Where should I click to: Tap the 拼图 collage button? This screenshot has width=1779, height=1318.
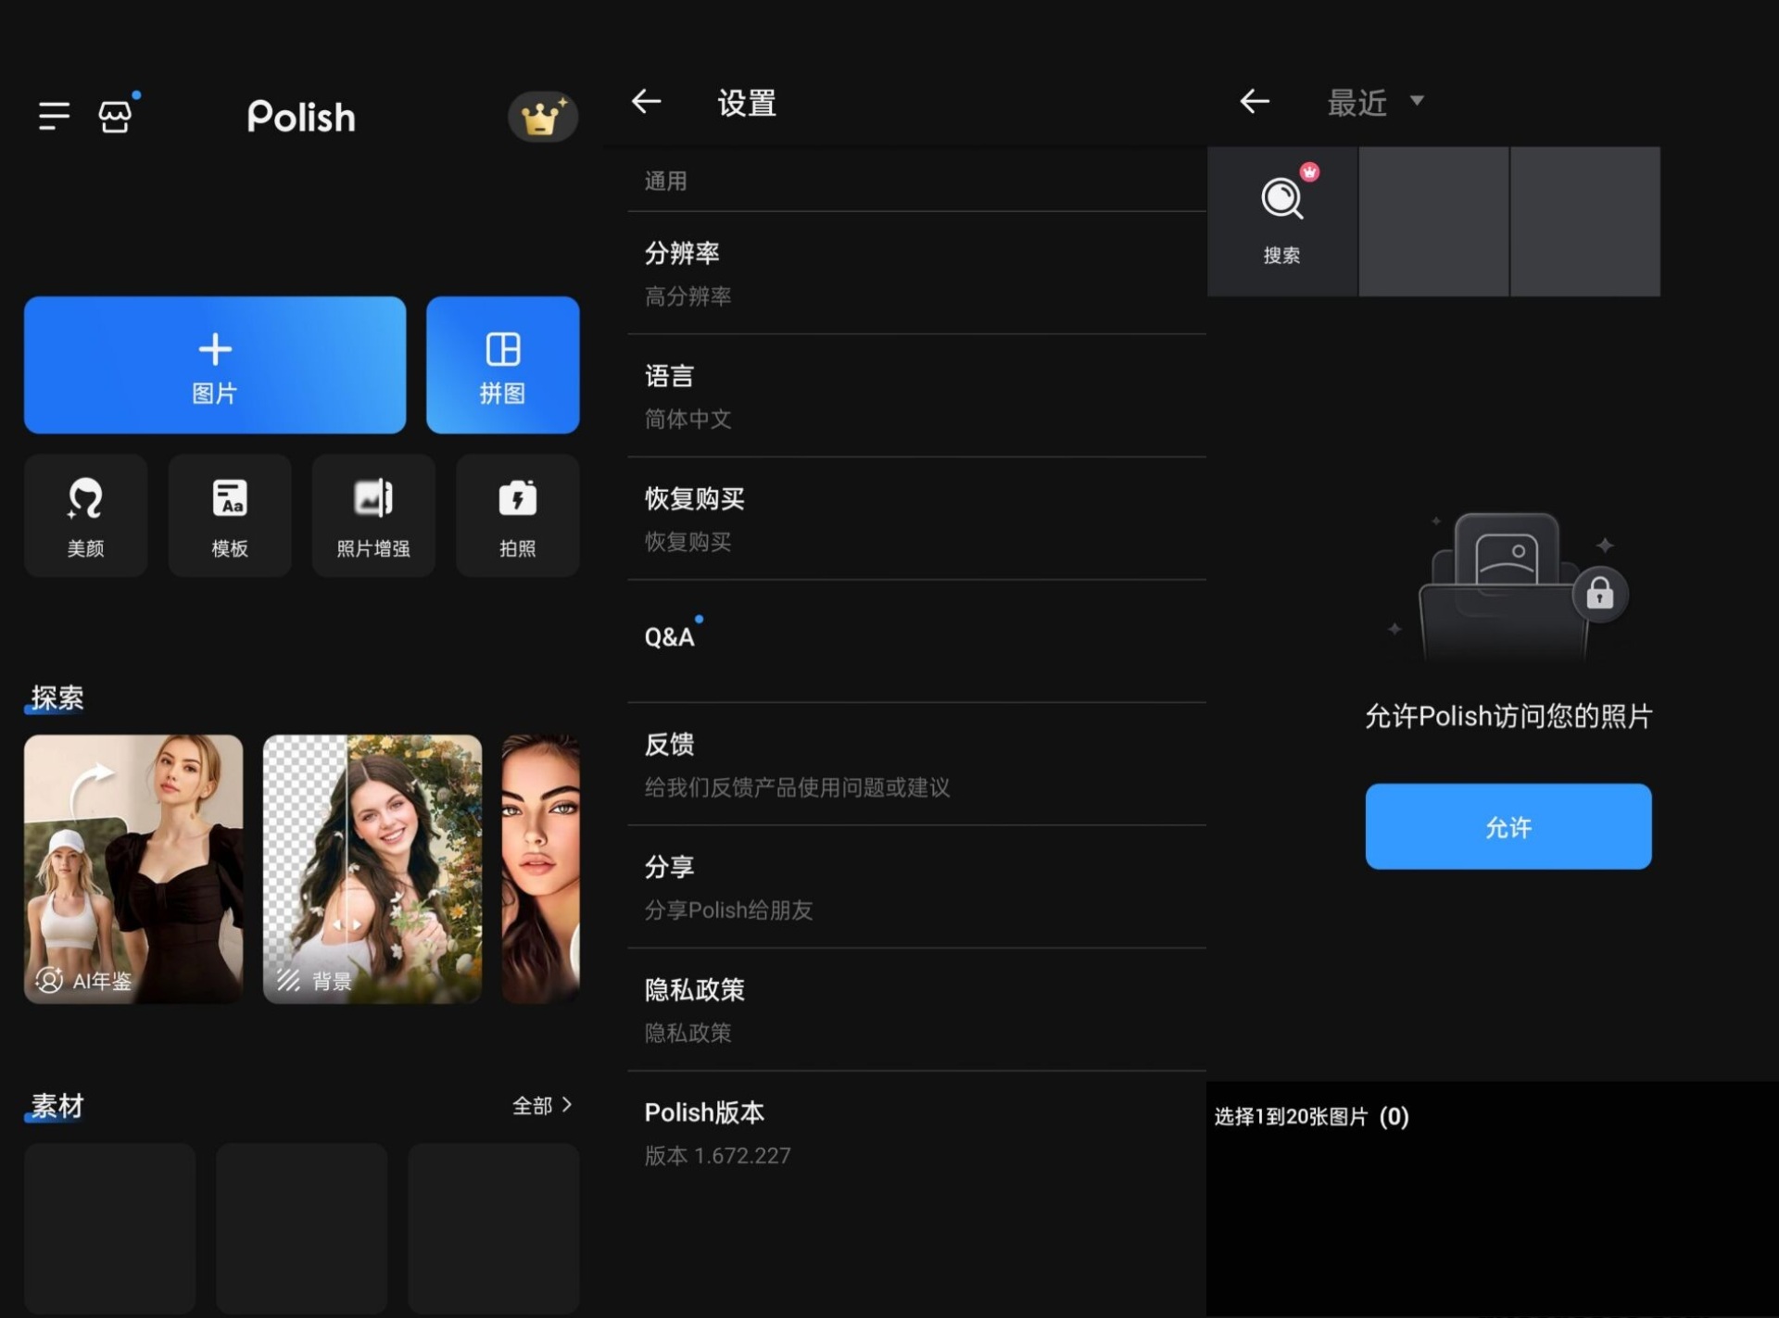(502, 365)
